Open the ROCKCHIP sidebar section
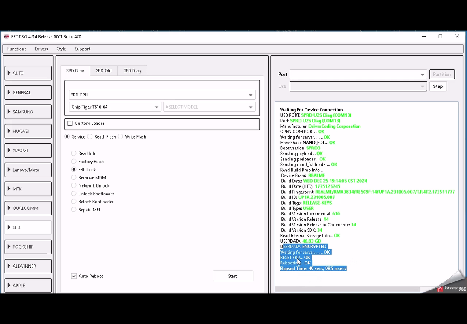The image size is (467, 324). [28, 247]
